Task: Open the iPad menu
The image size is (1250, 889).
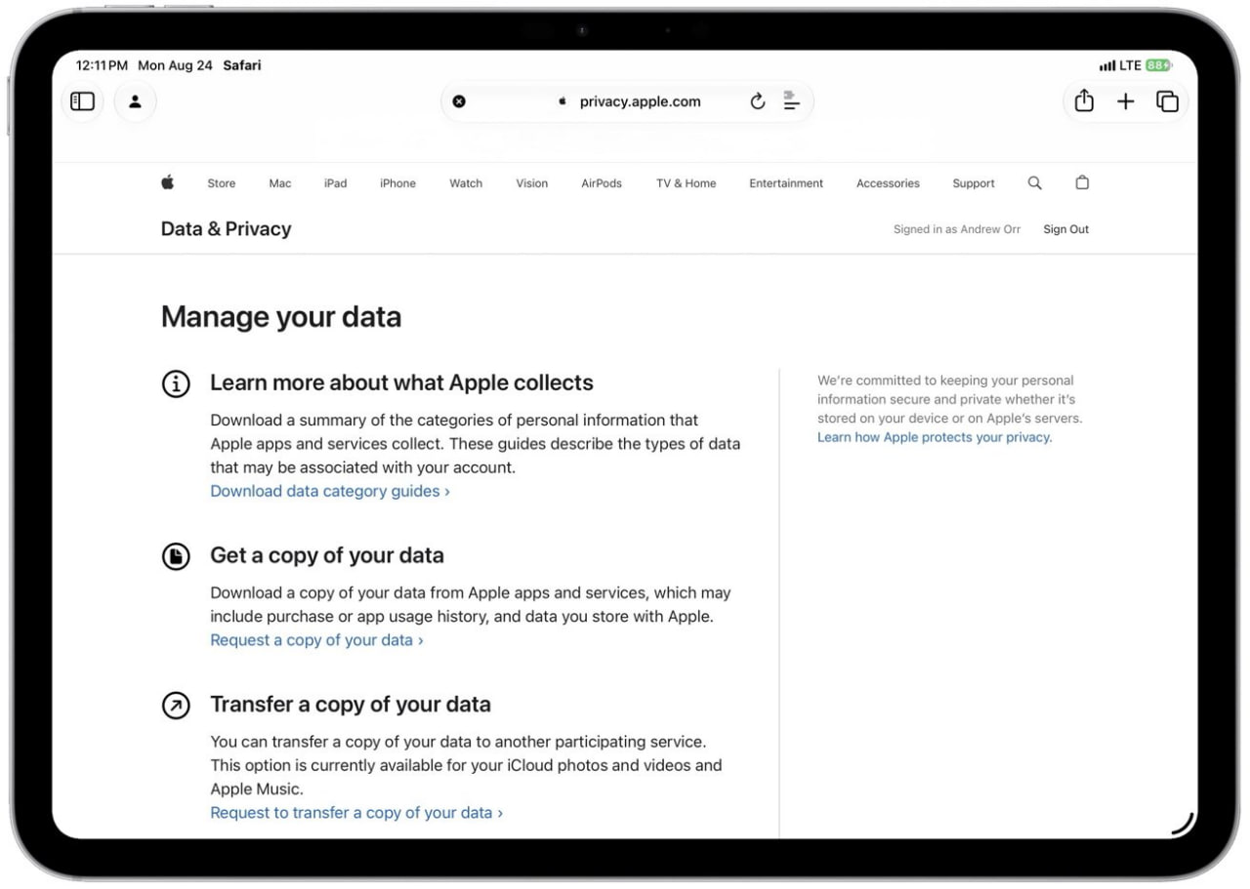Action: pos(336,183)
